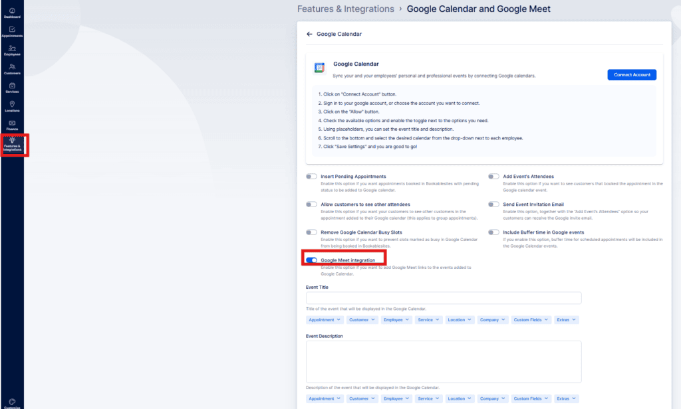Expand Appointment dropdown under Event Title
This screenshot has width=681, height=409.
point(325,319)
